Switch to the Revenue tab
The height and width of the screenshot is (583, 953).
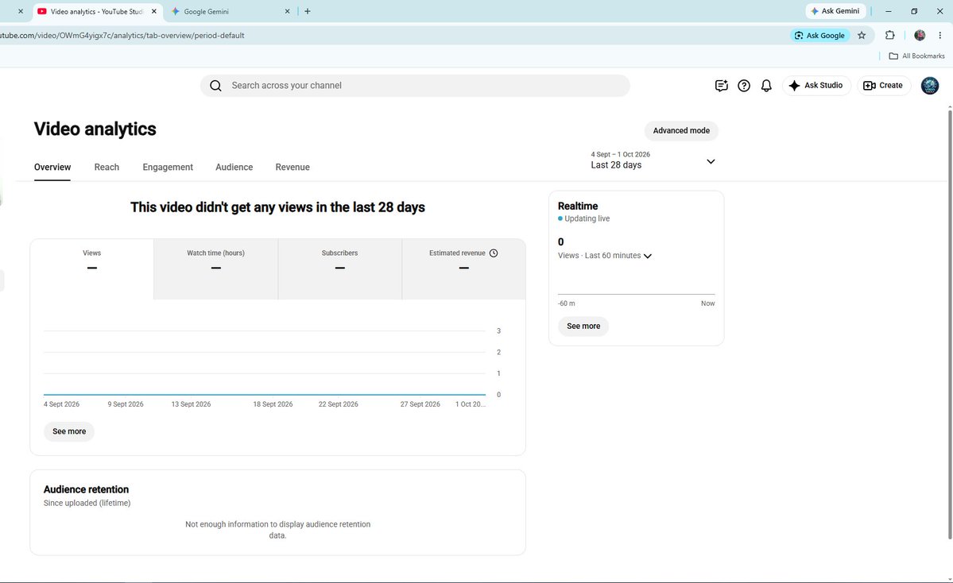click(x=292, y=167)
